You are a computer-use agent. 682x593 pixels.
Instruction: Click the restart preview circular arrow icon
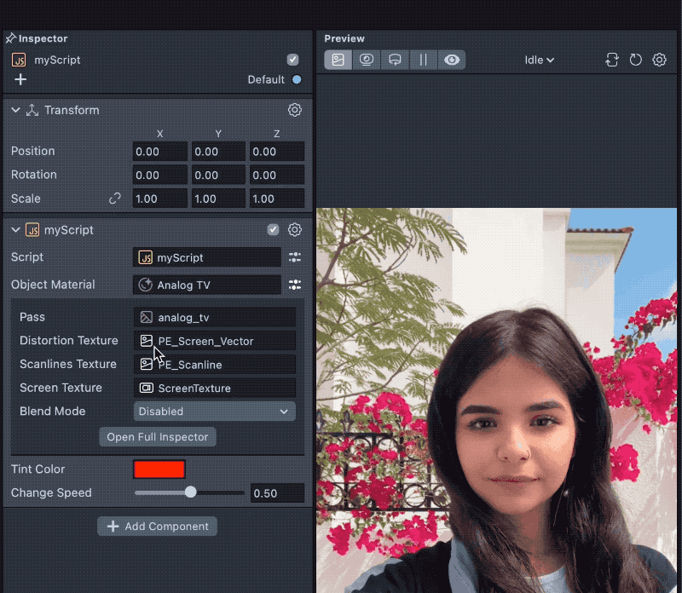(x=635, y=60)
